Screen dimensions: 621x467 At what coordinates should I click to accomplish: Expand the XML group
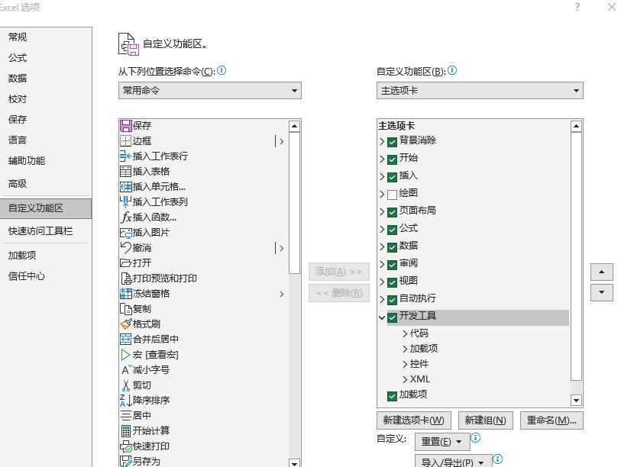(x=405, y=379)
